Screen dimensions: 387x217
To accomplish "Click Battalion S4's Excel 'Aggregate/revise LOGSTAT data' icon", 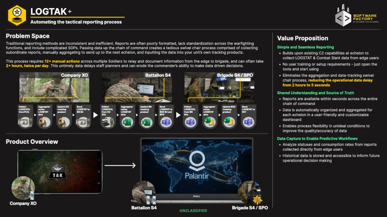I will click(x=127, y=122).
